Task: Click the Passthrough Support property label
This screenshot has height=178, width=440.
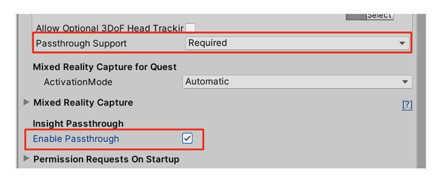Action: pos(82,43)
